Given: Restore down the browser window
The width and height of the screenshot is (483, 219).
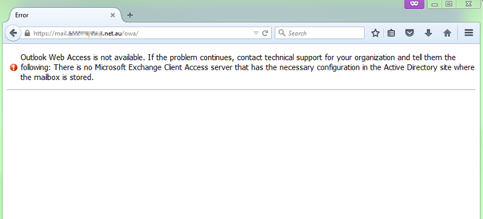Looking at the screenshot, I should click(x=449, y=4).
